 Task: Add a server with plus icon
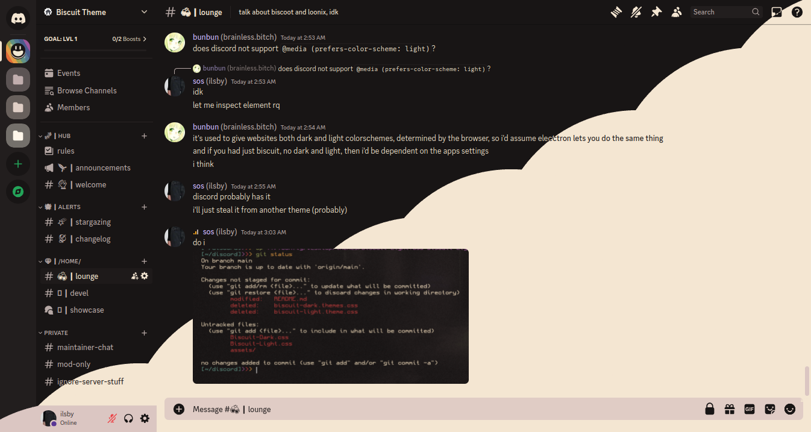[18, 164]
